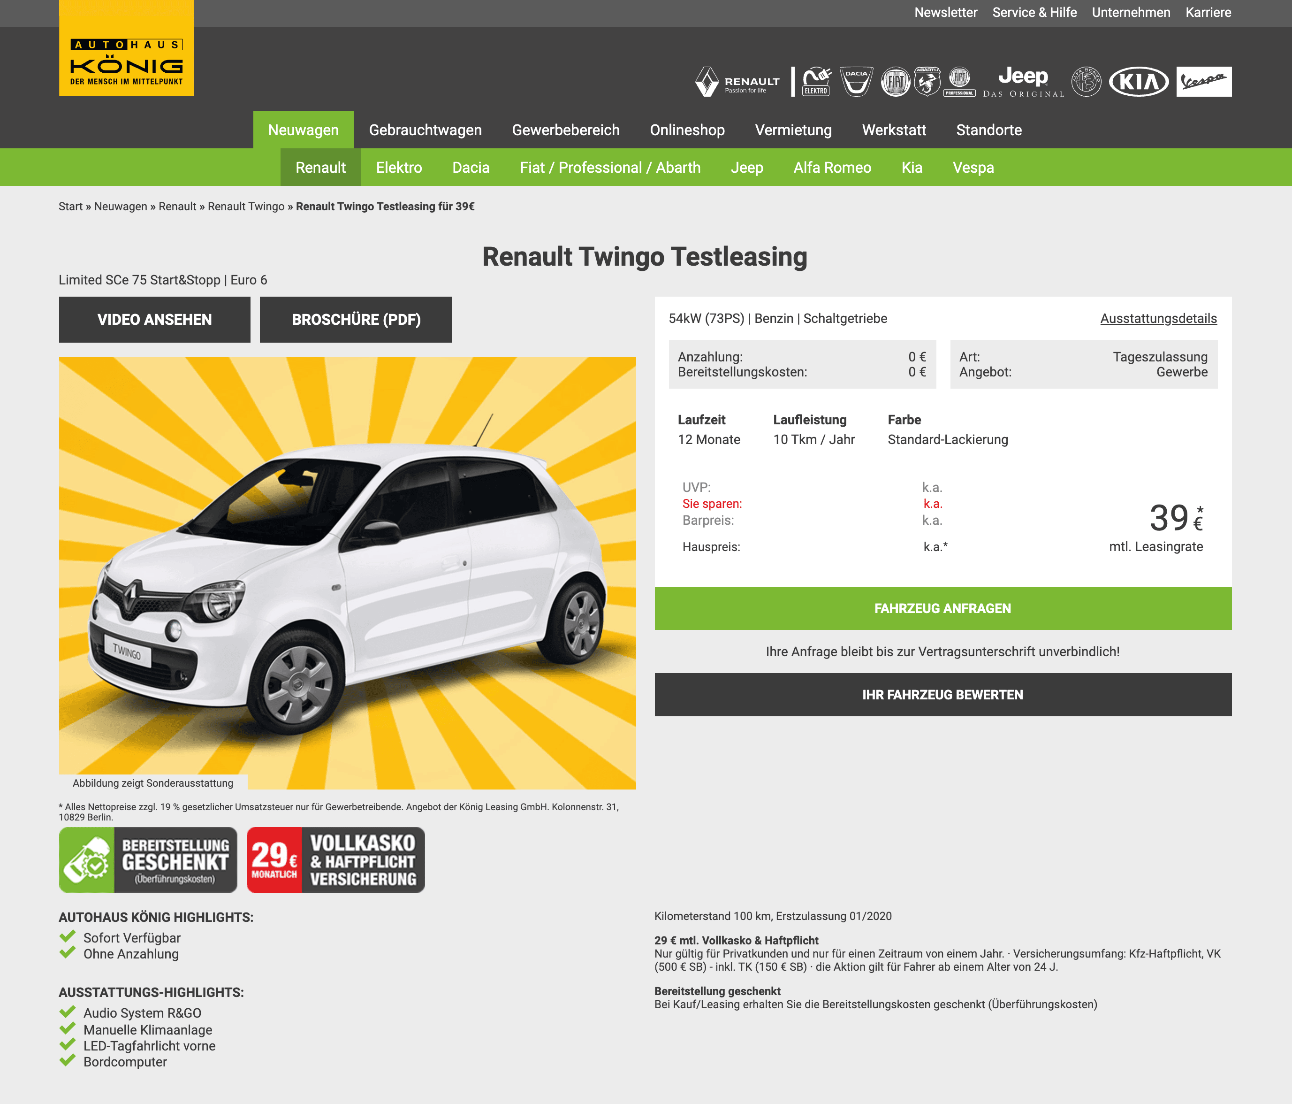This screenshot has width=1292, height=1104.
Task: Go to Gebrauchtwagen section
Action: (425, 130)
